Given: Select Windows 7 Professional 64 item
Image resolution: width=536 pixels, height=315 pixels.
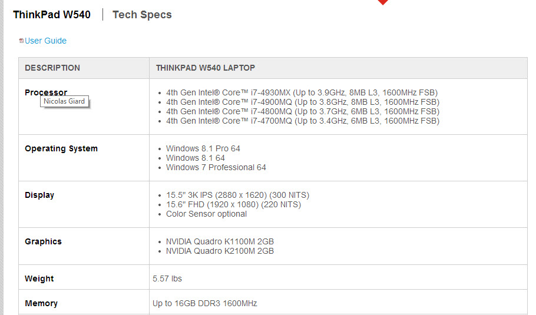Looking at the screenshot, I should [216, 167].
